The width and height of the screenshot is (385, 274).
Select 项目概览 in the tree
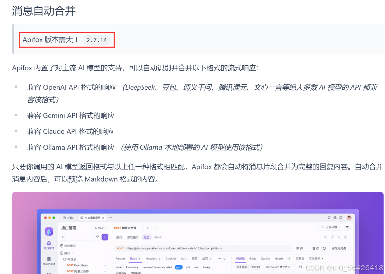[68, 246]
